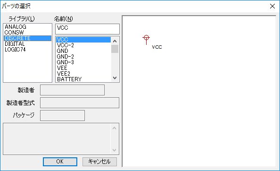The height and width of the screenshot is (171, 280).
Task: Confirm selection with the OK button
Action: (x=60, y=162)
